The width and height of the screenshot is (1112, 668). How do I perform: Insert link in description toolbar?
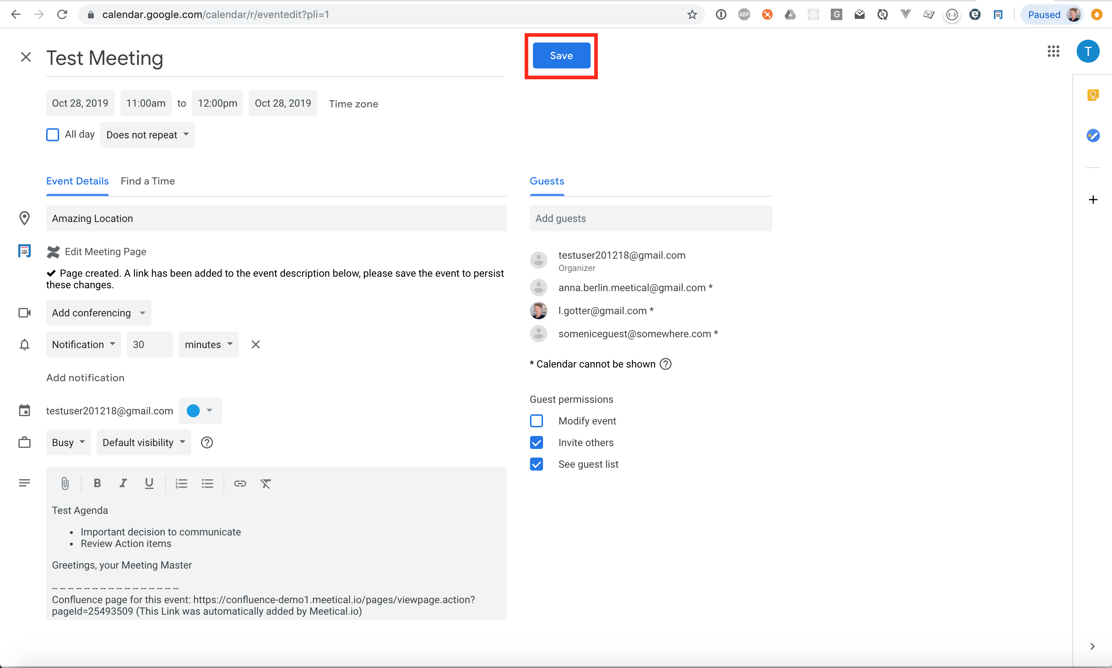[240, 484]
